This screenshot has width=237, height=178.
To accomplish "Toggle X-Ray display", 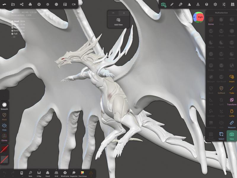I will point(39,174).
